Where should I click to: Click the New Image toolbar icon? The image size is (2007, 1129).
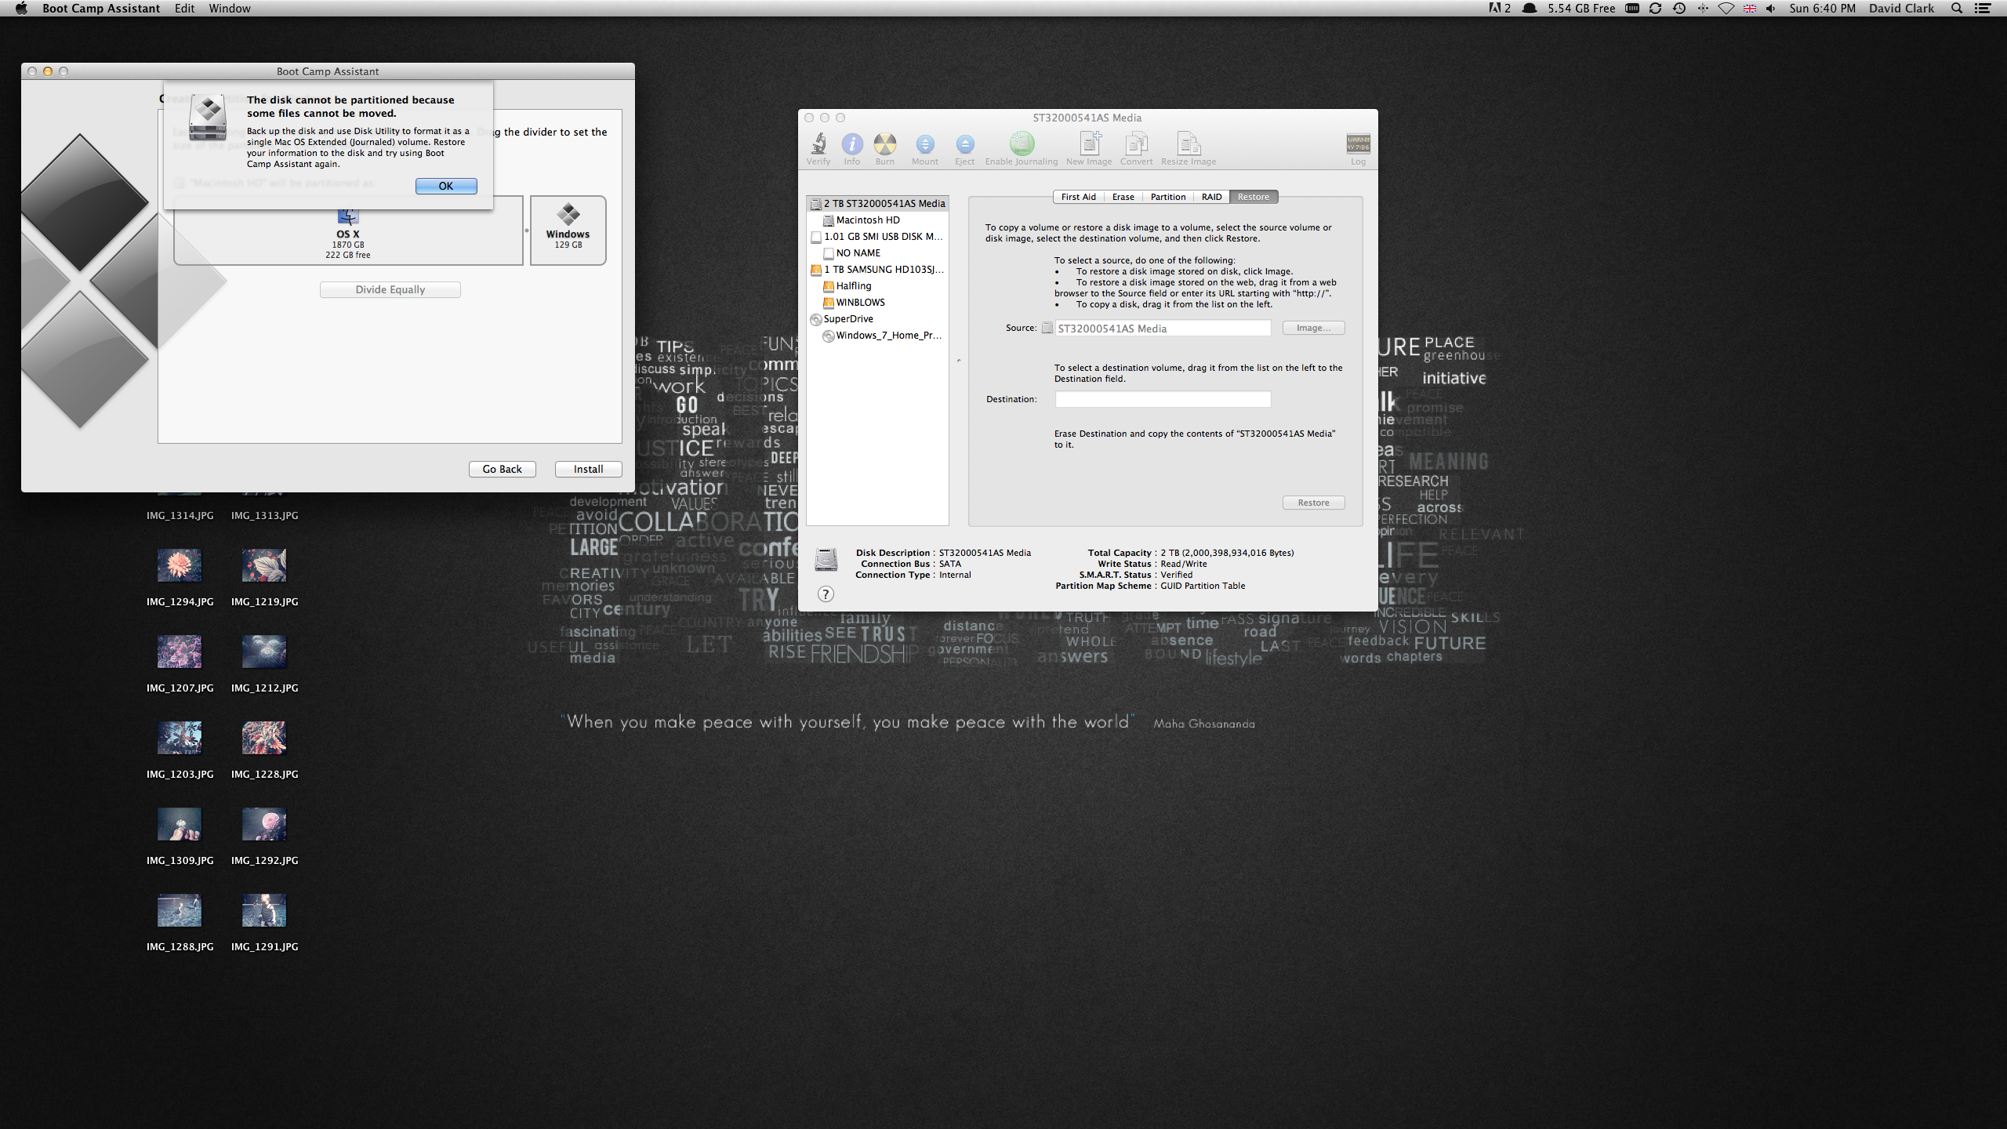1089,149
